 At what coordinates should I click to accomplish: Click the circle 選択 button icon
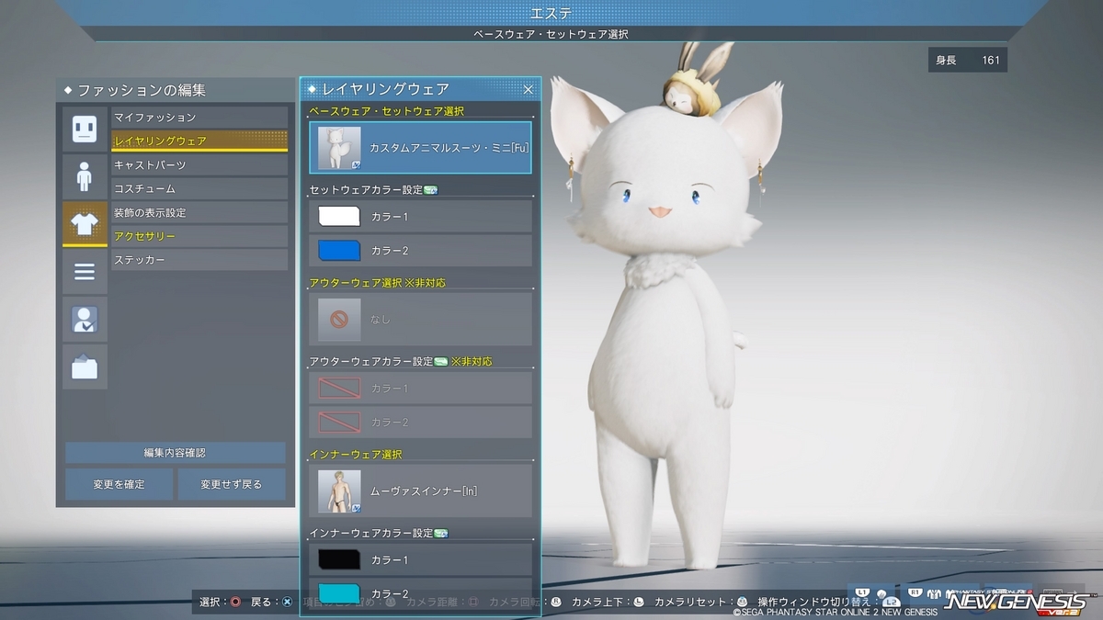pyautogui.click(x=235, y=603)
